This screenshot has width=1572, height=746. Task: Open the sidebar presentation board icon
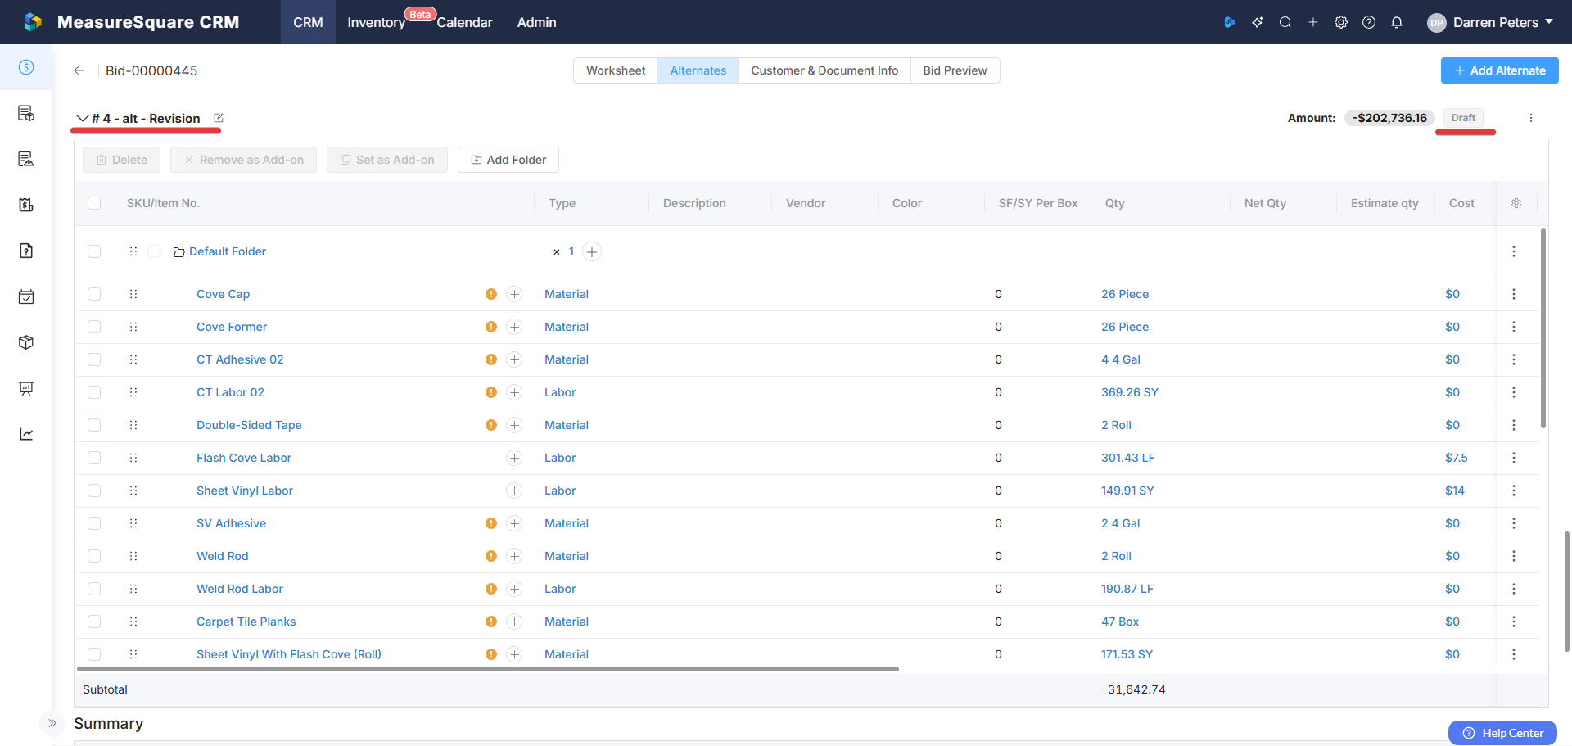click(26, 388)
